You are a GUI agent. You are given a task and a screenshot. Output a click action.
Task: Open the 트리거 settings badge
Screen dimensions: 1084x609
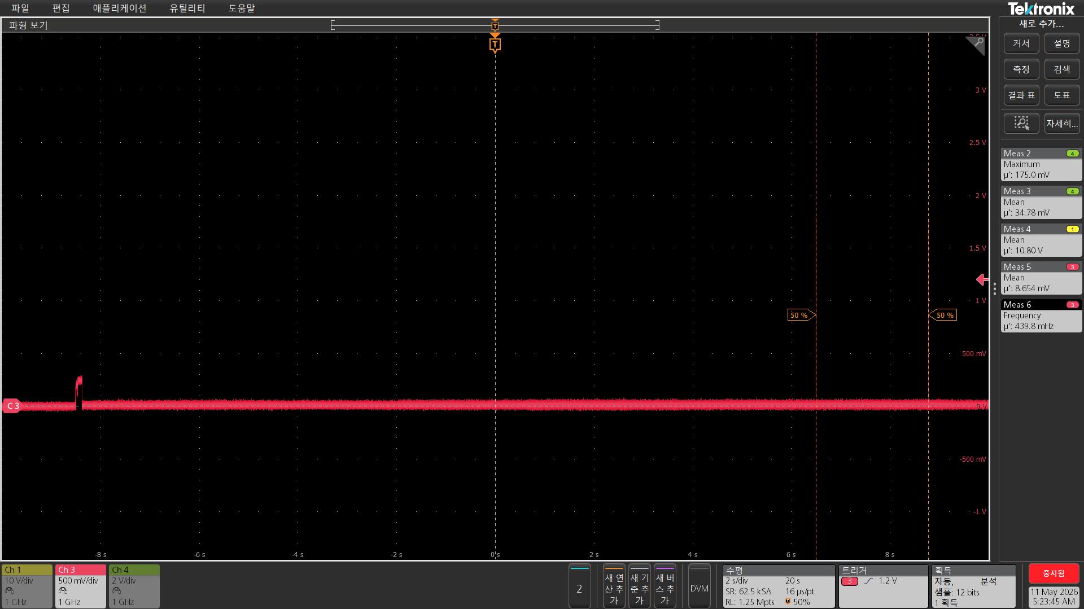point(883,586)
